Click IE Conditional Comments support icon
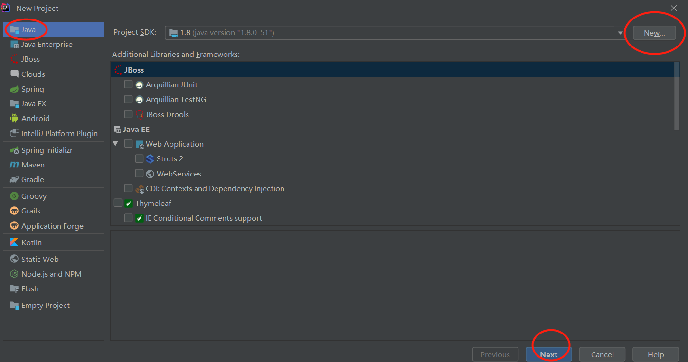 pos(140,218)
